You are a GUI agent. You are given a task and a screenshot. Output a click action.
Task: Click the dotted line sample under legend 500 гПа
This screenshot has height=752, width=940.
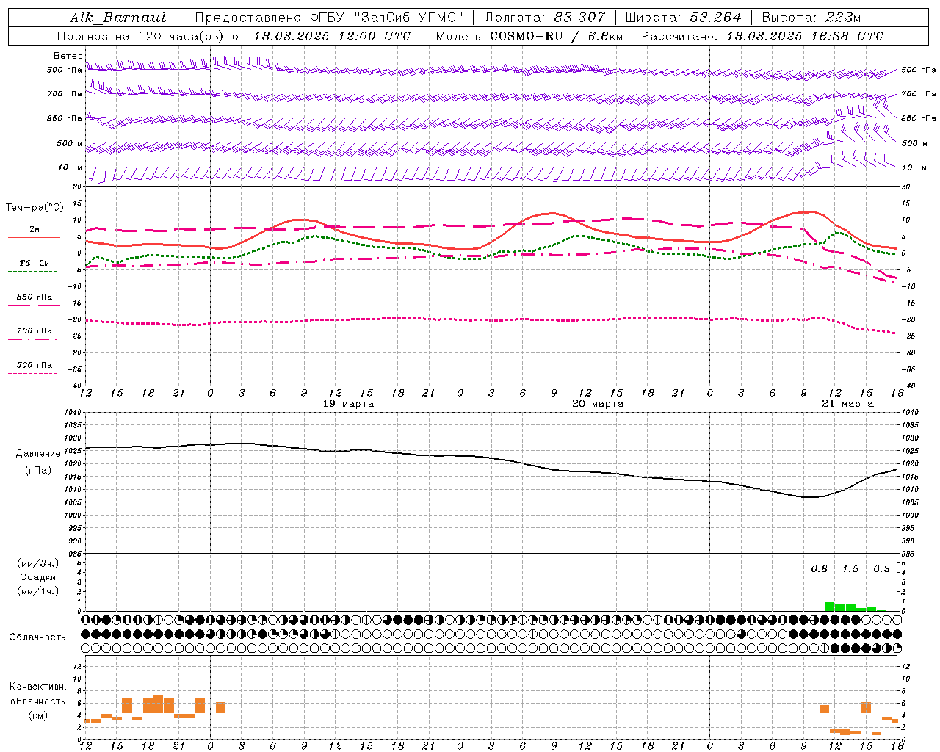coord(33,373)
